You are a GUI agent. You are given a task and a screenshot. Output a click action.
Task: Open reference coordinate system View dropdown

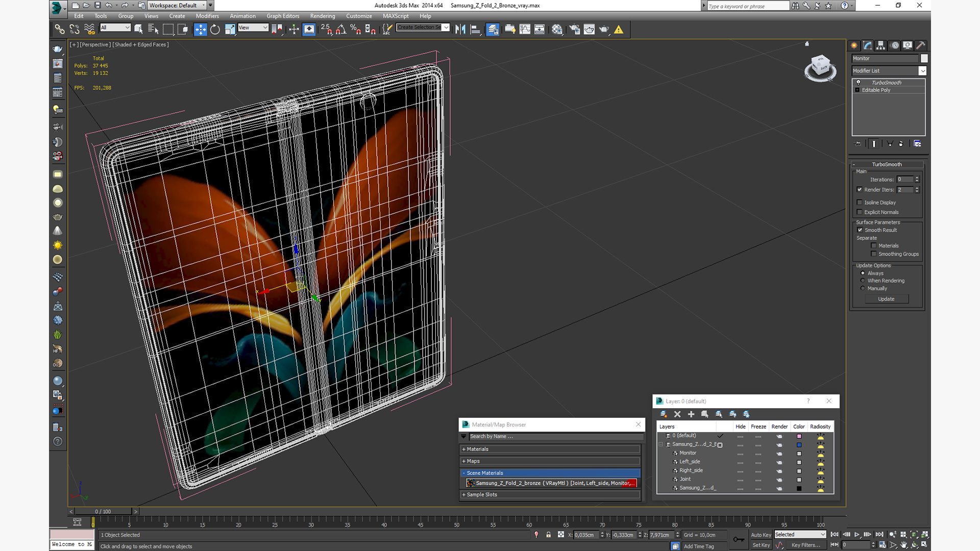point(253,28)
